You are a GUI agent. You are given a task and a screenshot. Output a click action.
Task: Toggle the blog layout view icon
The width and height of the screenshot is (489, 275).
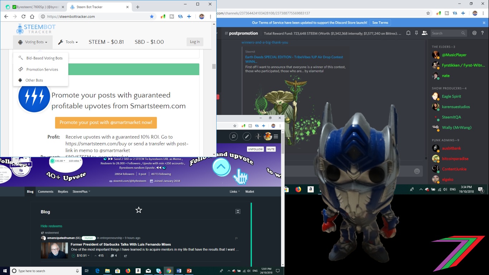click(x=238, y=212)
